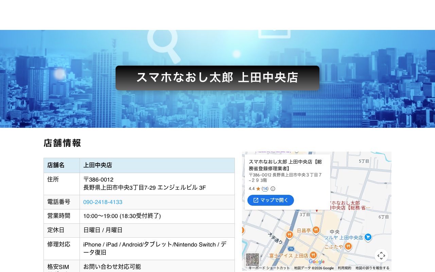The width and height of the screenshot is (435, 272).
Task: Click the 店舗名 header label
Action: (56, 165)
